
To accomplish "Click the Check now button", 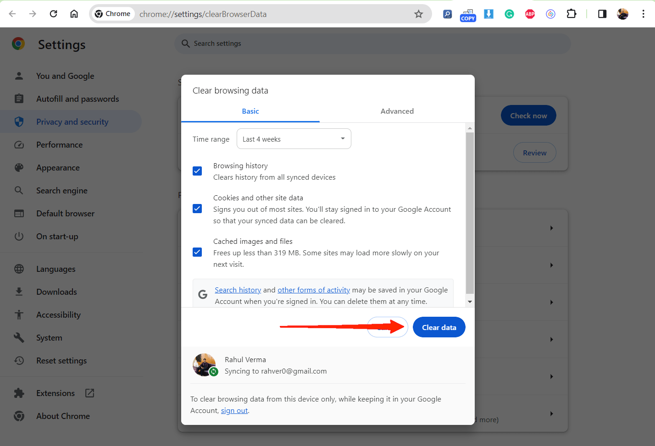I will [528, 116].
